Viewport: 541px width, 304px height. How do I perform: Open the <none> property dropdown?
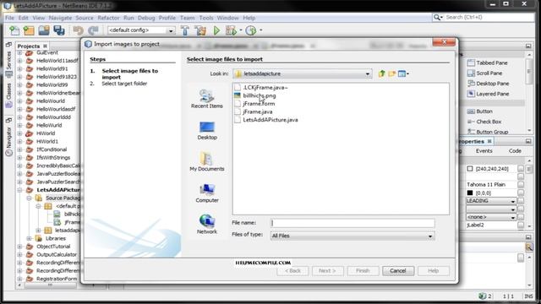point(513,217)
